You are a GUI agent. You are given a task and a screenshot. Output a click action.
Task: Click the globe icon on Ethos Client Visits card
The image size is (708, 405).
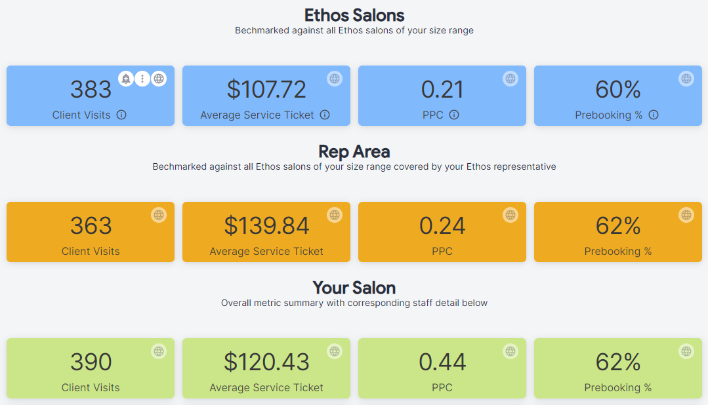(x=159, y=79)
